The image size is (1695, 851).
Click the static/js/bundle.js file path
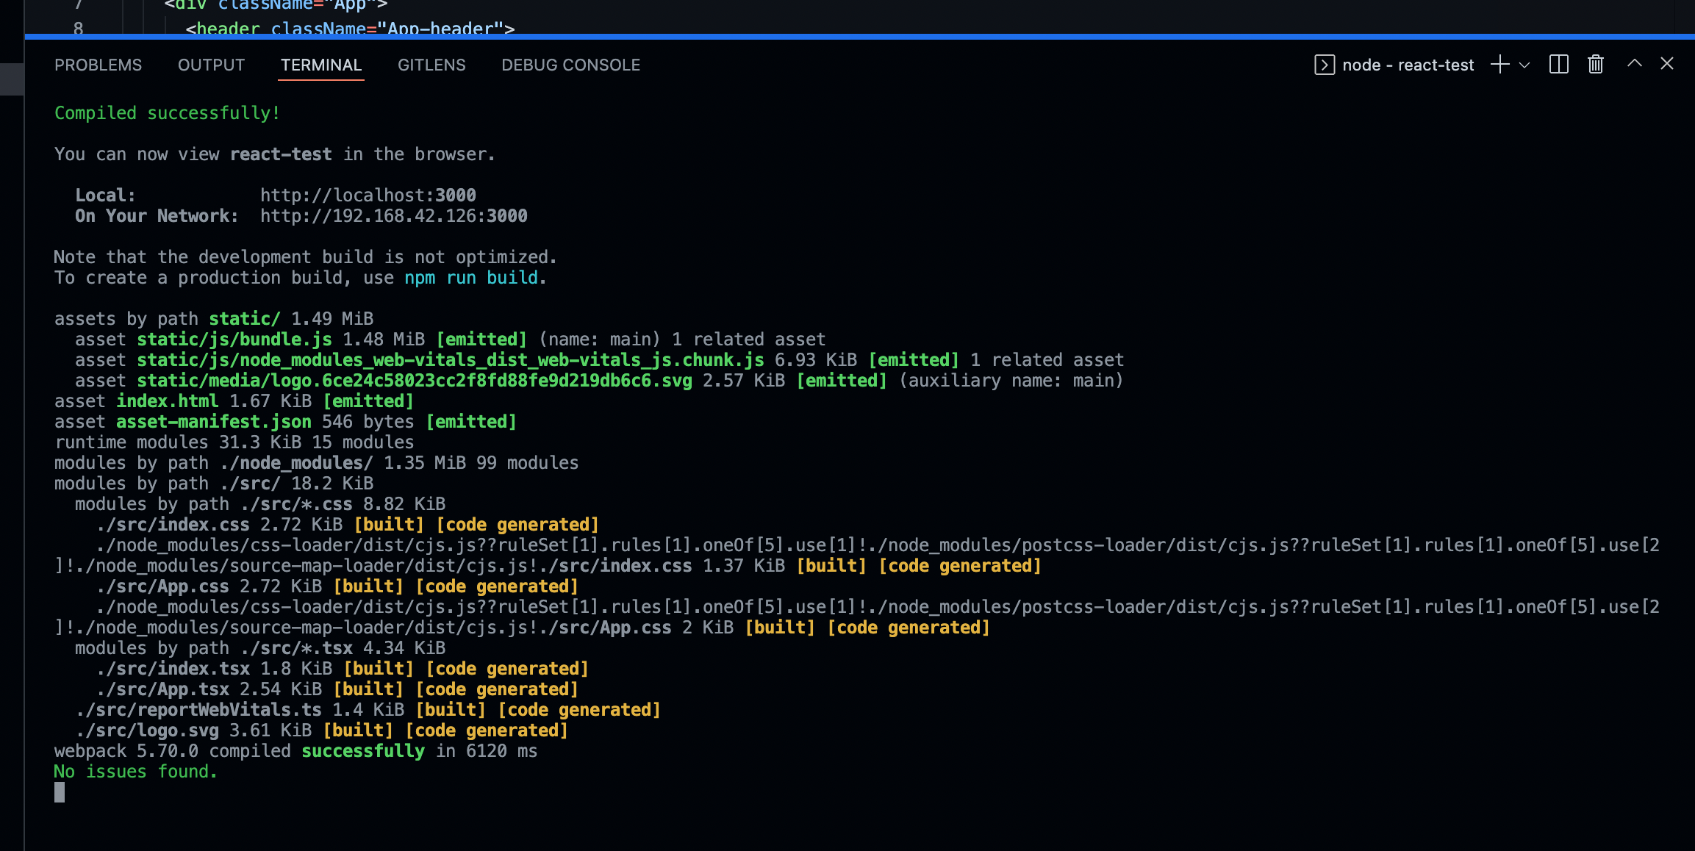234,340
